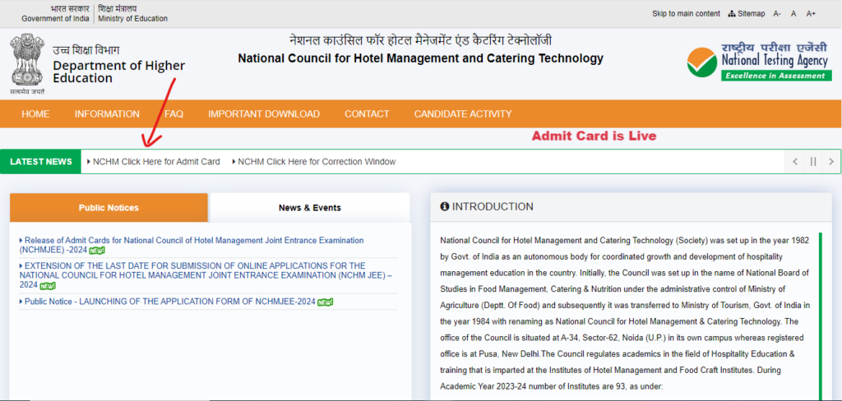Decrease font size with A- button
This screenshot has width=842, height=401.
point(777,13)
